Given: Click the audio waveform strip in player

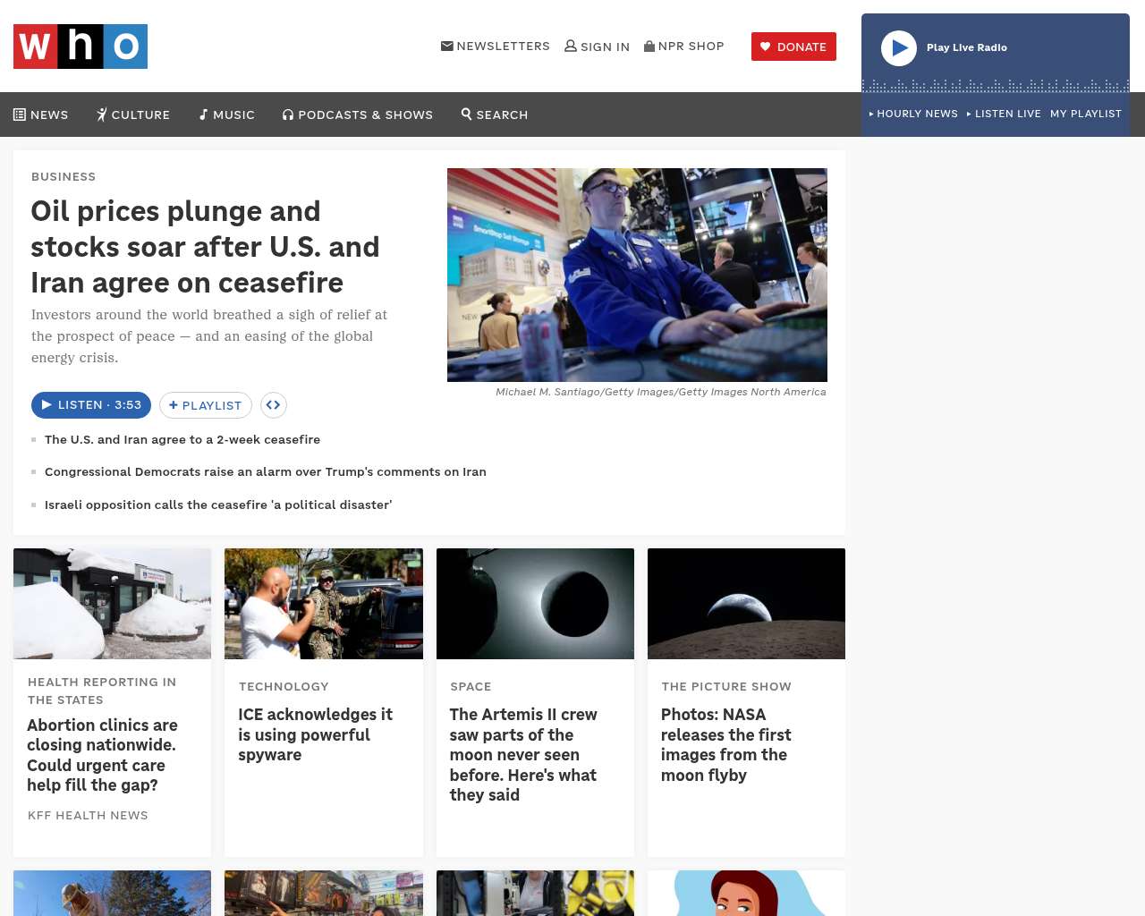Looking at the screenshot, I should (x=995, y=86).
